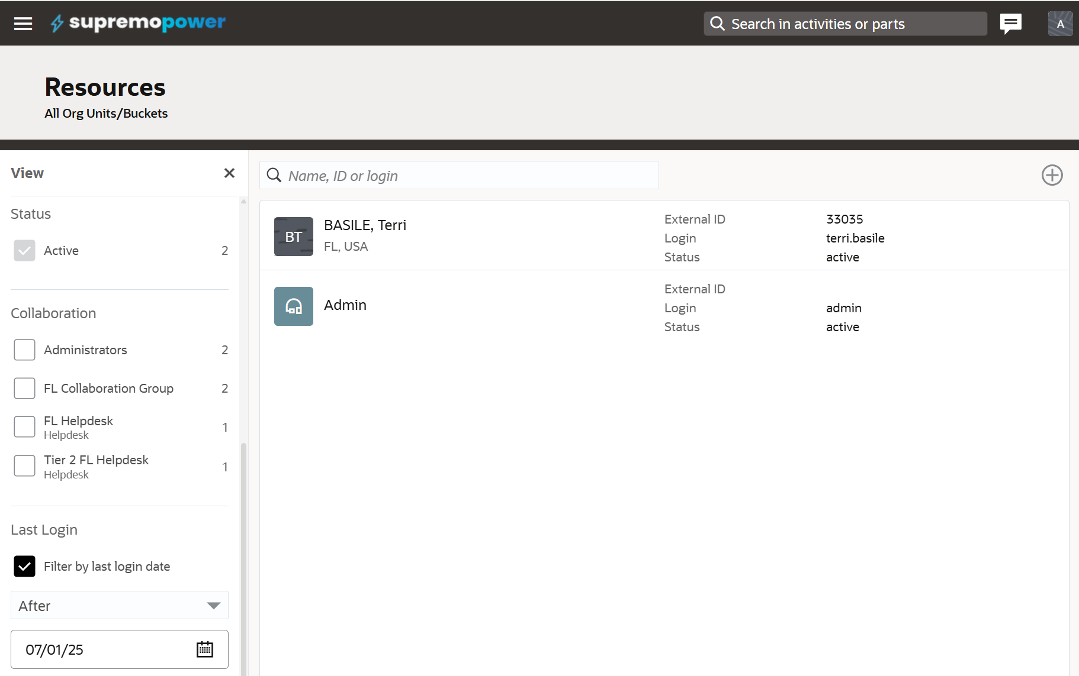Click the Supremo Power logo

(137, 23)
